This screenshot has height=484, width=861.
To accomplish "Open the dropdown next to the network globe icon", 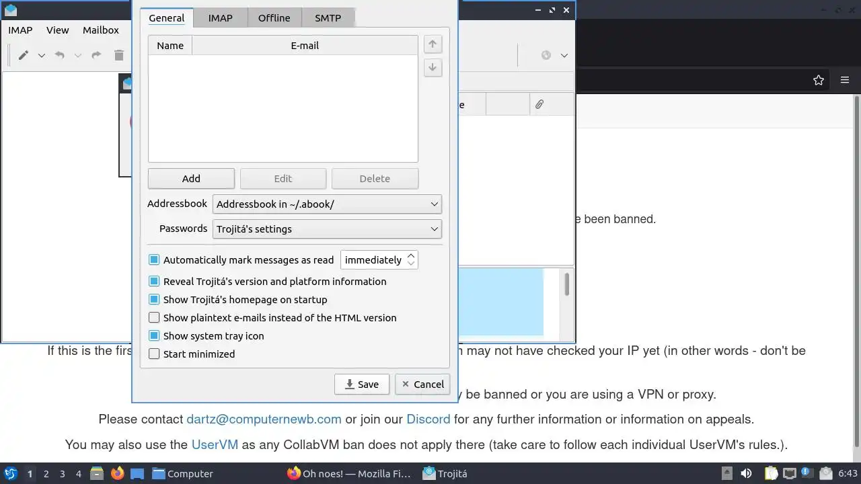I will point(564,56).
